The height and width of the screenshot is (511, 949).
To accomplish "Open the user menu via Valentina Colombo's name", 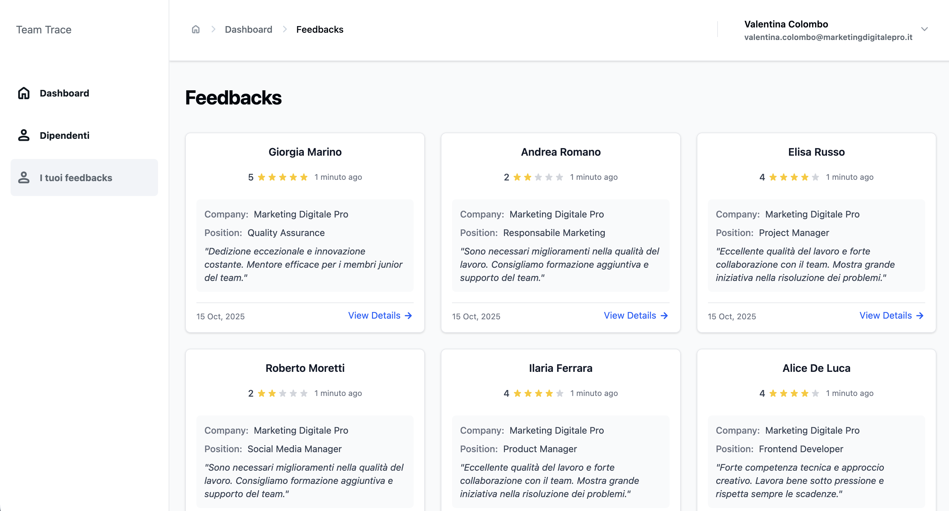I will [786, 24].
